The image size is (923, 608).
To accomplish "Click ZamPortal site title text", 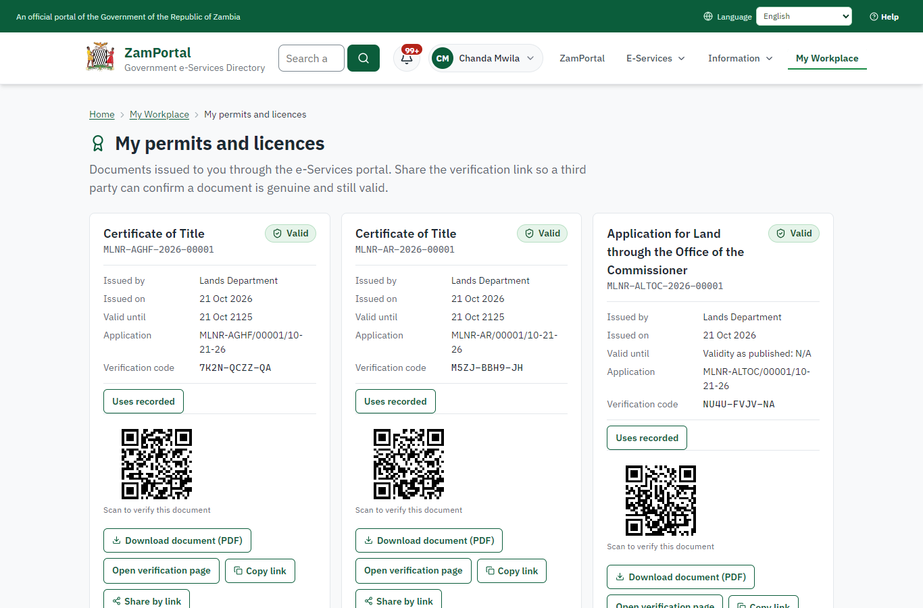I will (x=157, y=53).
